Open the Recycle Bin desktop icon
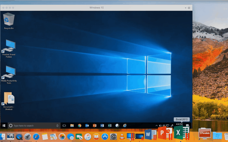 (x=9, y=21)
